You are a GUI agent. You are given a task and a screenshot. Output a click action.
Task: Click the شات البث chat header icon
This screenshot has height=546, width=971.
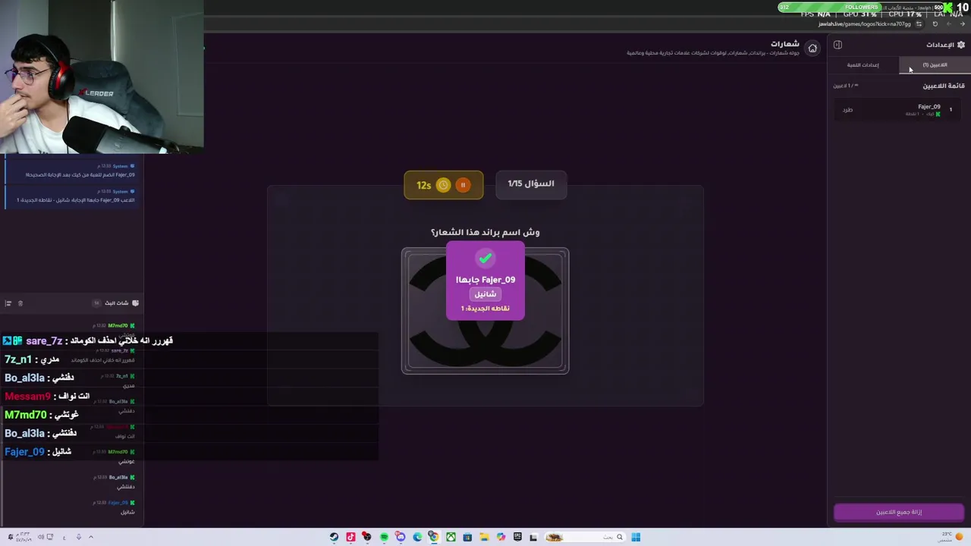tap(135, 303)
